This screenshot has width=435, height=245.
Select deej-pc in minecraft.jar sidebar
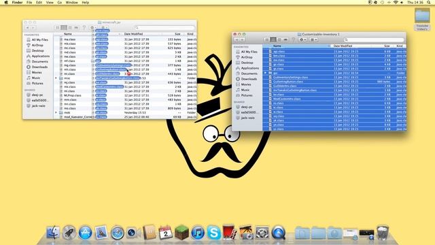click(x=37, y=95)
